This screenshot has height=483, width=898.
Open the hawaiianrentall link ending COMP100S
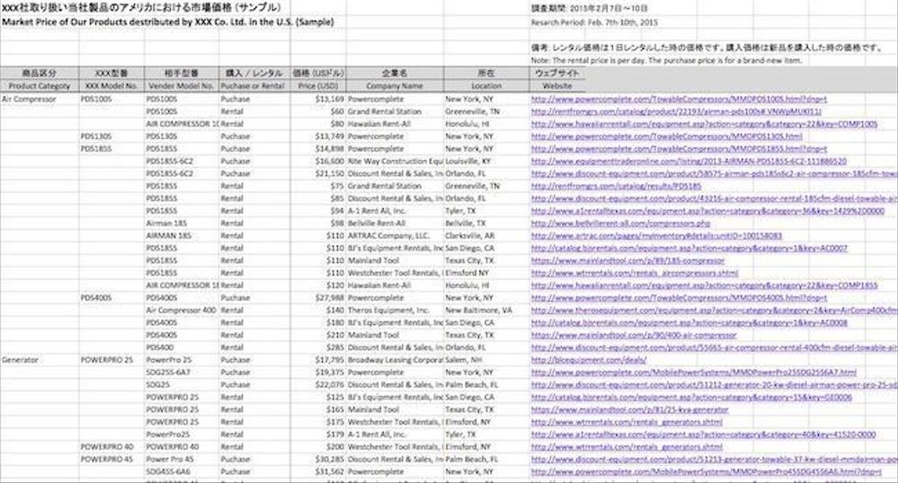pos(704,124)
